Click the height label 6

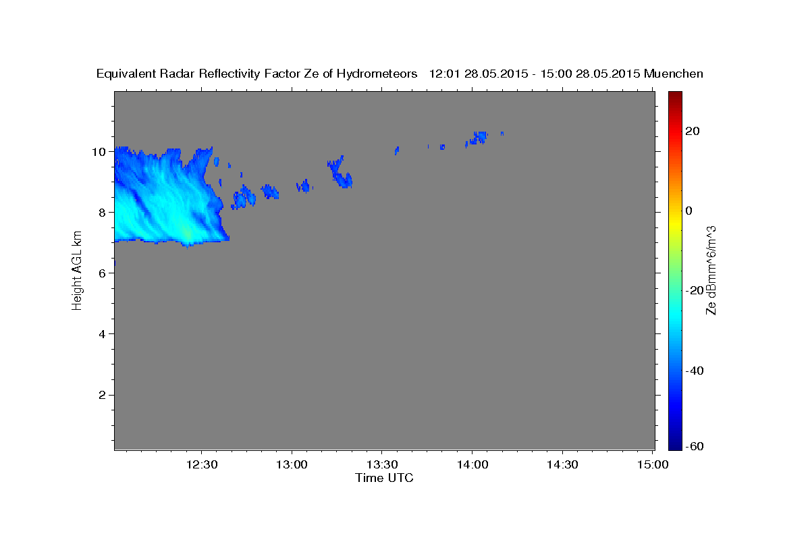pyautogui.click(x=103, y=273)
